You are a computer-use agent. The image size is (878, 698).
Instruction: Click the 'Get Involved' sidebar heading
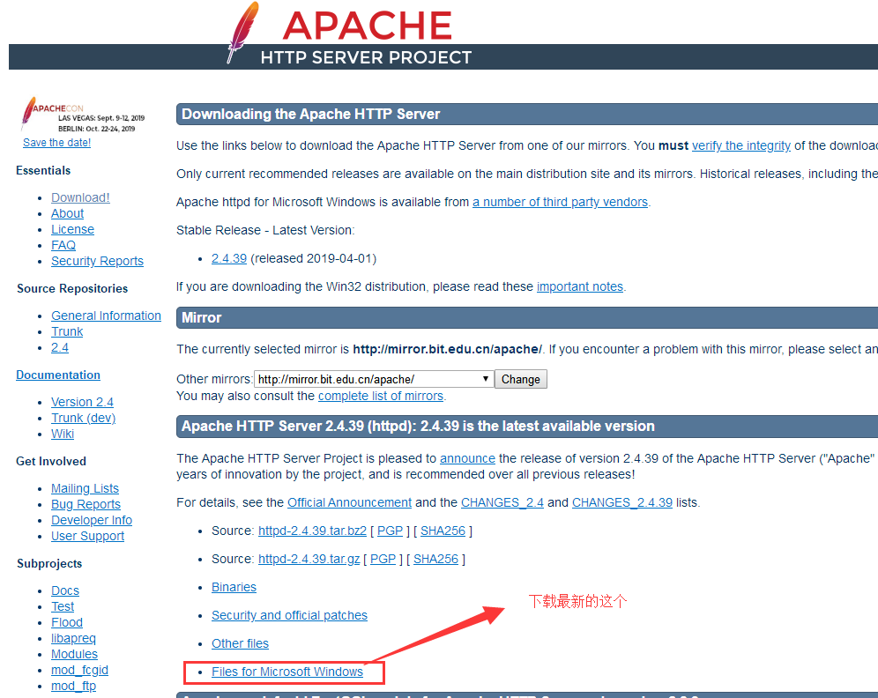pos(51,461)
